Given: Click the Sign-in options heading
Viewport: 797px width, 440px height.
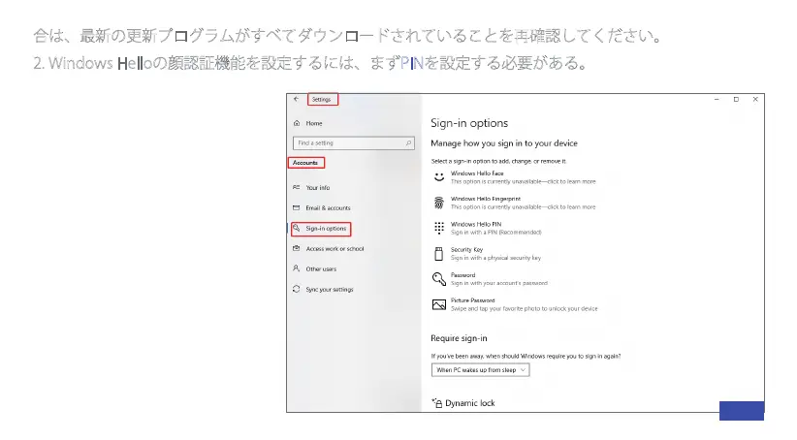Looking at the screenshot, I should 469,123.
